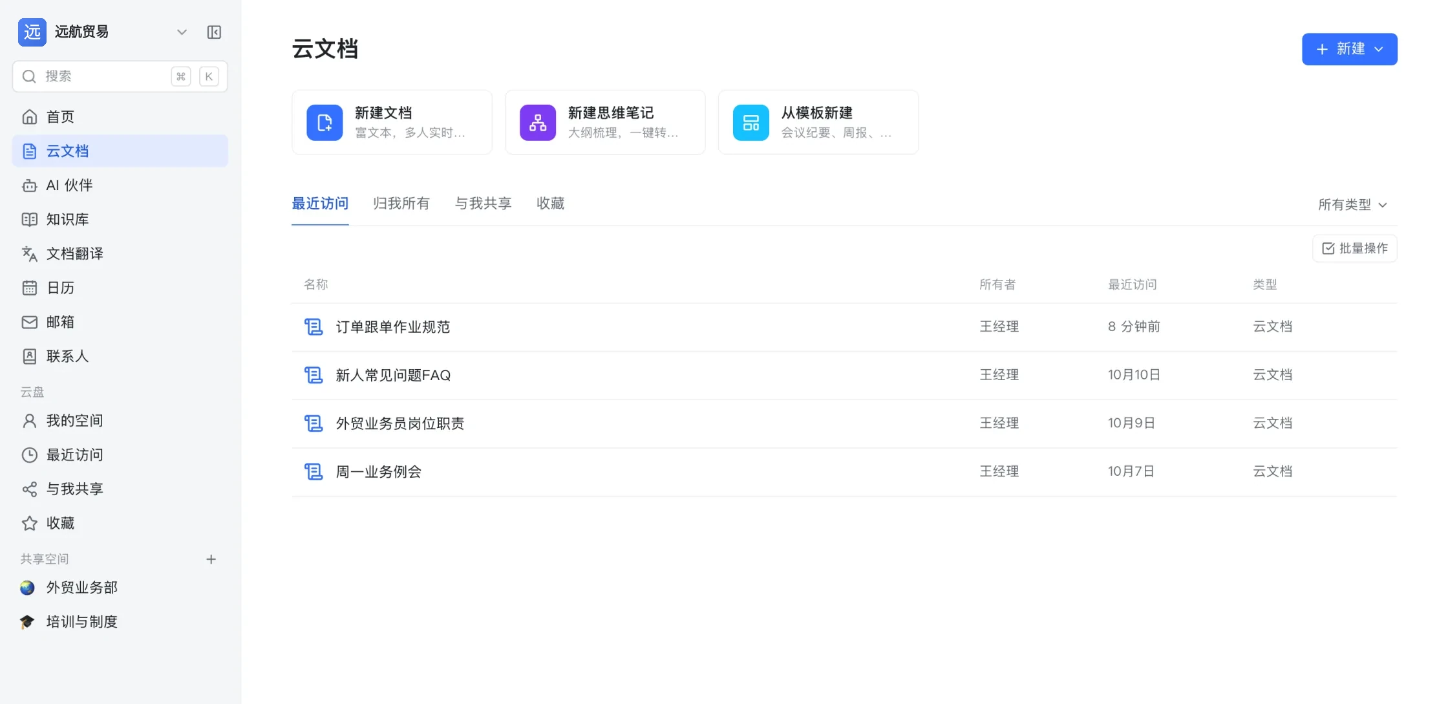Open 文档翻译 in the sidebar
Image resolution: width=1448 pixels, height=704 pixels.
(x=120, y=254)
